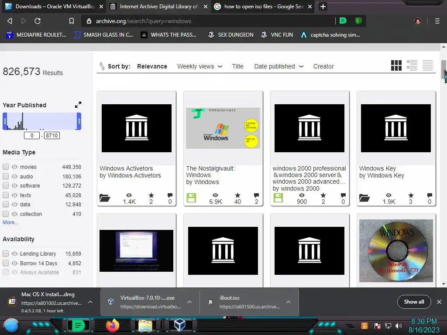447x335 pixels.
Task: Open a new browser tab
Action: [x=323, y=7]
